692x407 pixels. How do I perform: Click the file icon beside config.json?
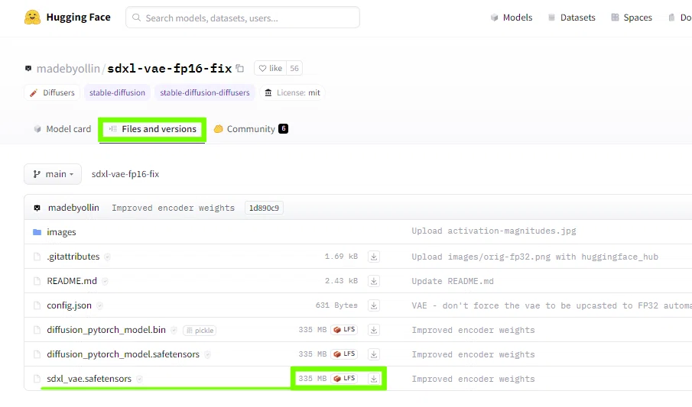coord(37,305)
